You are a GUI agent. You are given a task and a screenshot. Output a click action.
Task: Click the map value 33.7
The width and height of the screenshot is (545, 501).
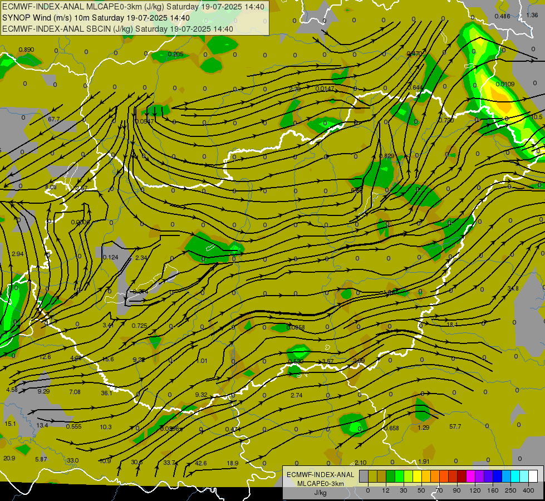[x=169, y=463]
